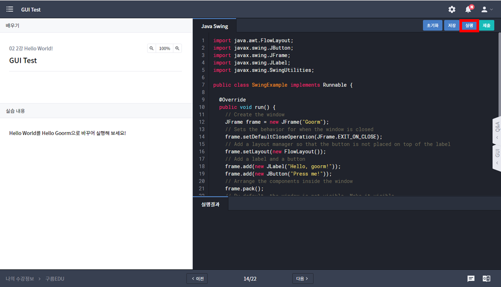
Task: Click the 100% zoom level
Action: 165,48
